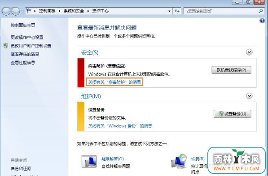Click the 安全(S) section heading
Viewport: 268px width, 176px height.
(x=90, y=52)
